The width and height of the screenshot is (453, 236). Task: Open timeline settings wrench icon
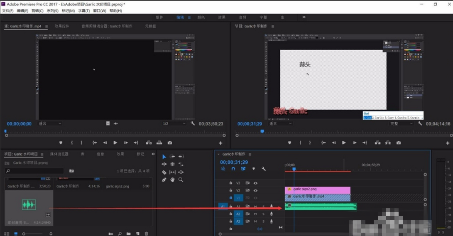(263, 169)
